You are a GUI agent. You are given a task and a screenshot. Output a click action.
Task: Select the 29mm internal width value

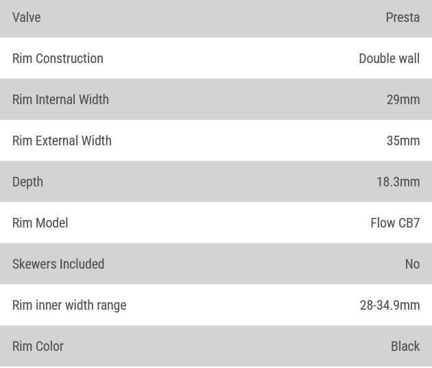click(x=403, y=100)
